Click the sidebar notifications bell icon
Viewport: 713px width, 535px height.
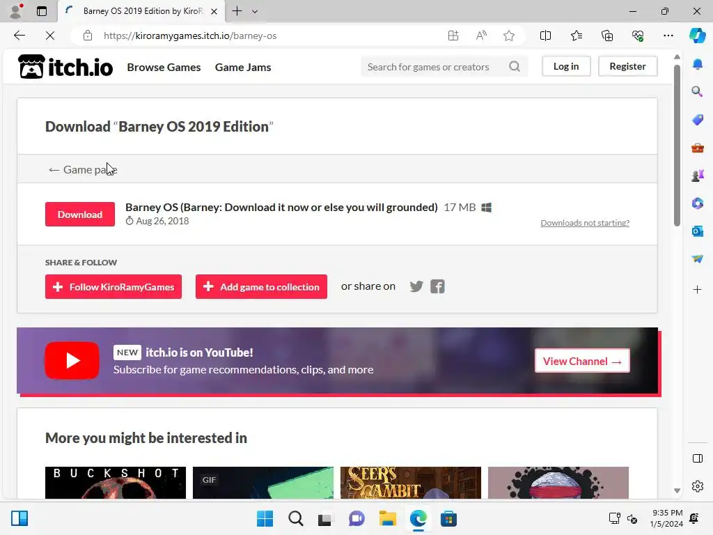pos(697,64)
